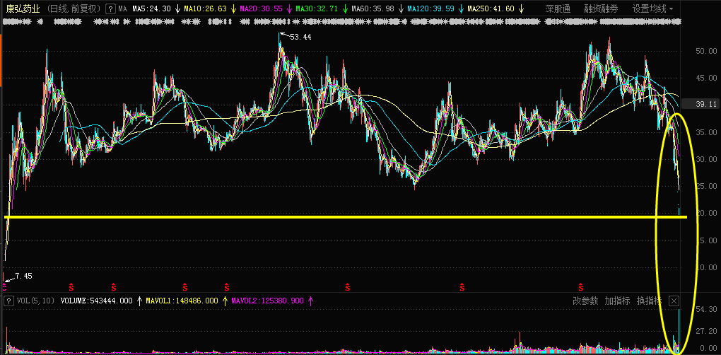This screenshot has height=355, width=721.
Task: Select the MA5 moving average label
Action: [x=151, y=9]
